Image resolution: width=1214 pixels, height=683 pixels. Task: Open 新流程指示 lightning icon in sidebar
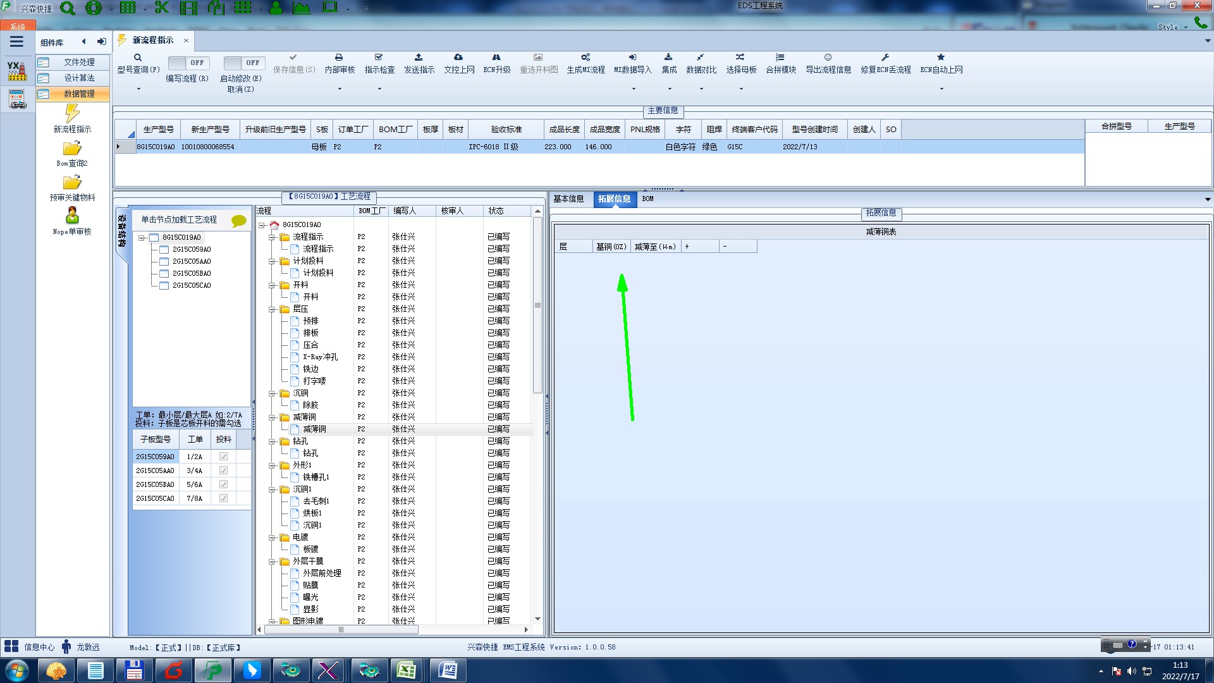coord(72,114)
